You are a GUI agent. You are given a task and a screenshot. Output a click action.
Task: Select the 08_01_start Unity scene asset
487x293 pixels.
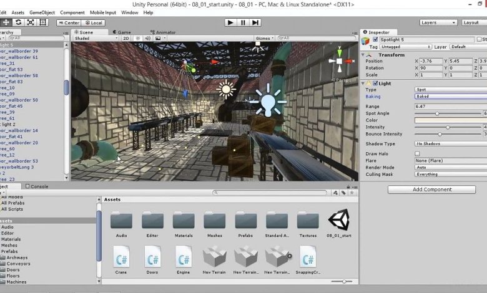339,223
